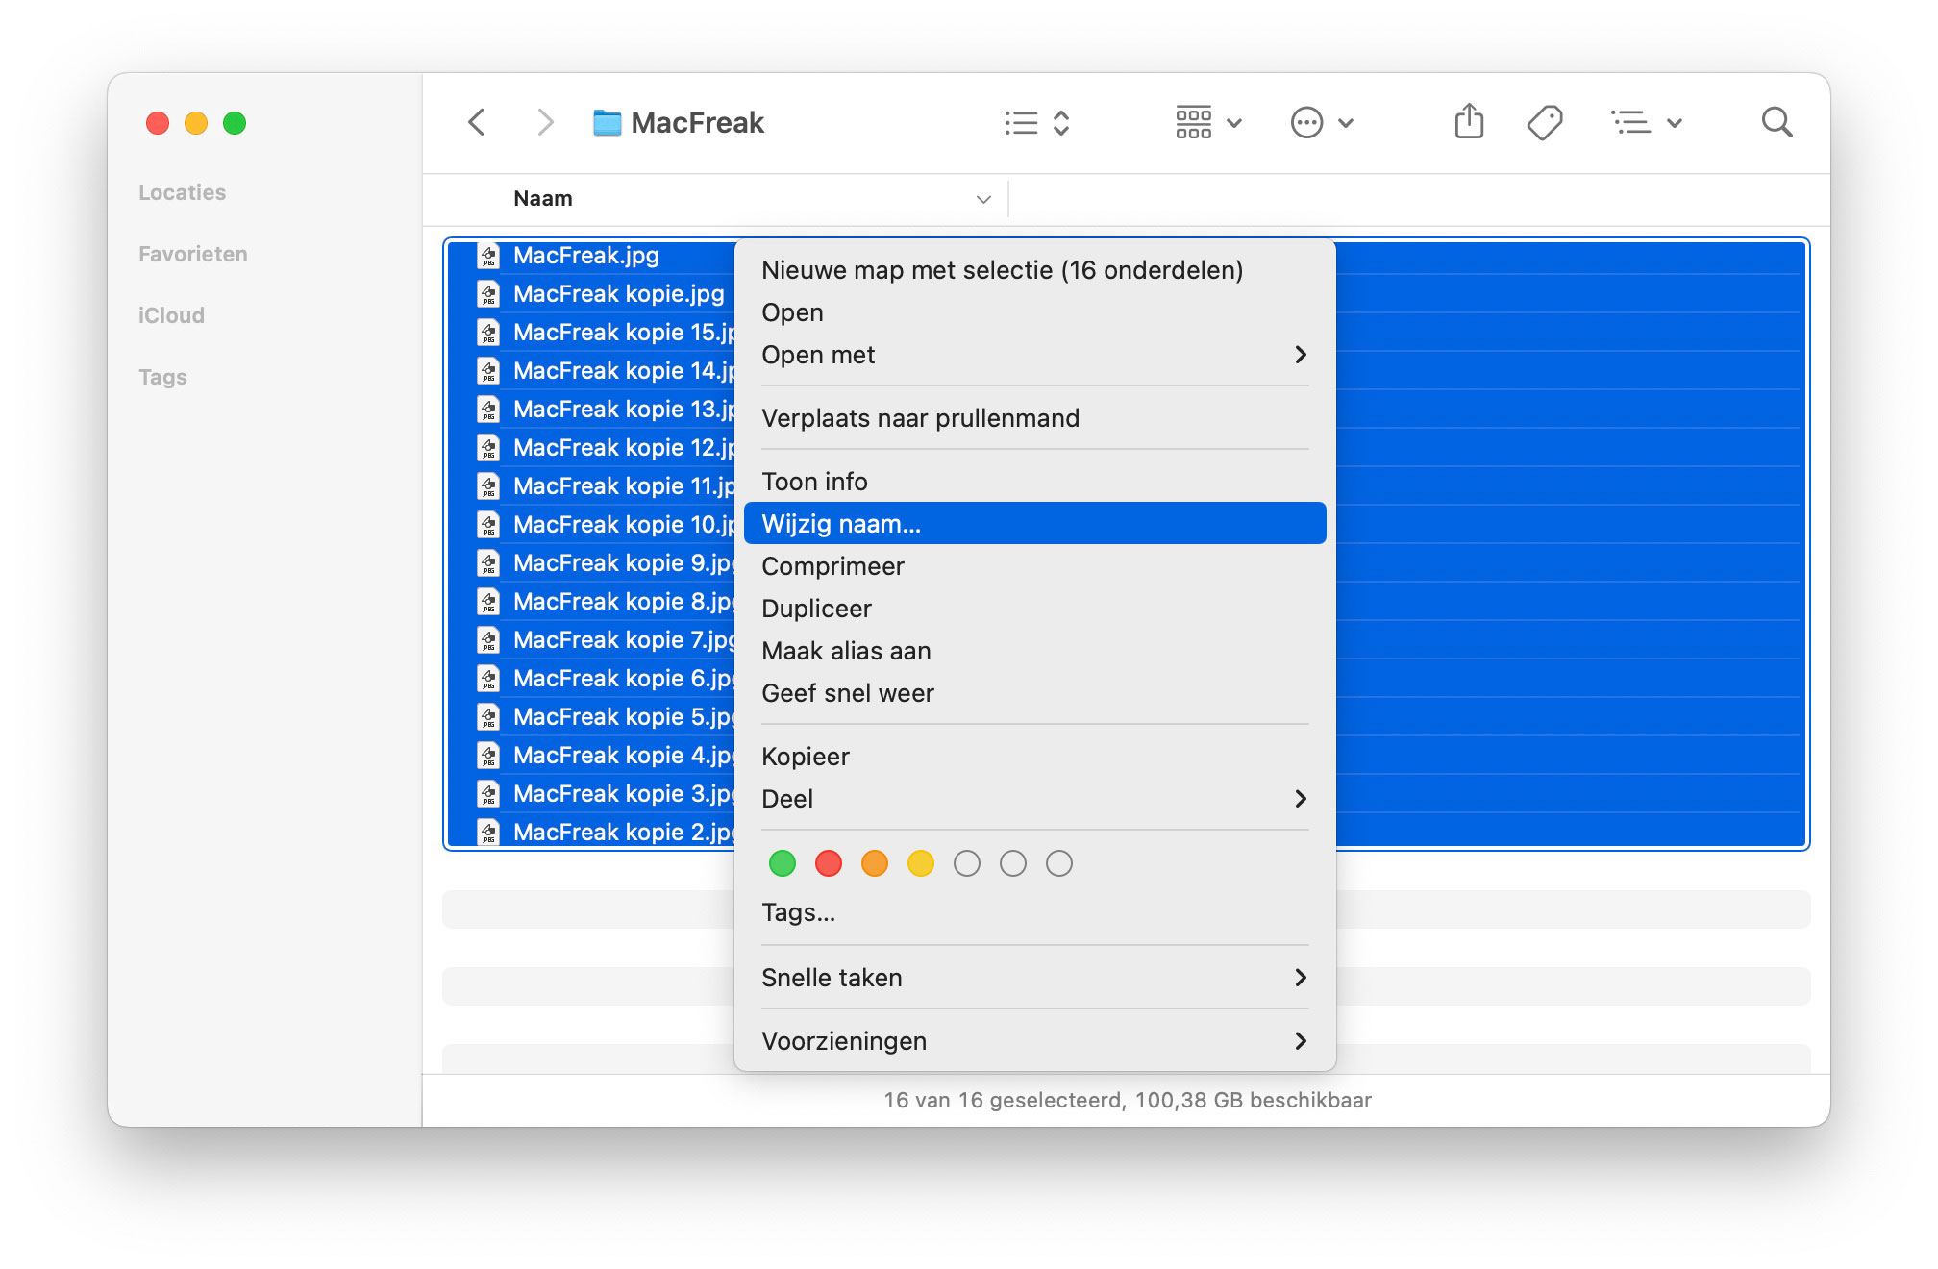Click the JPG icon of MacFreak kopie 4
The image size is (1938, 1269).
(x=489, y=755)
